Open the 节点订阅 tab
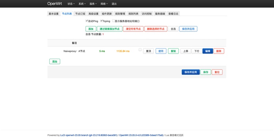The height and width of the screenshot is (140, 274). [x=80, y=14]
